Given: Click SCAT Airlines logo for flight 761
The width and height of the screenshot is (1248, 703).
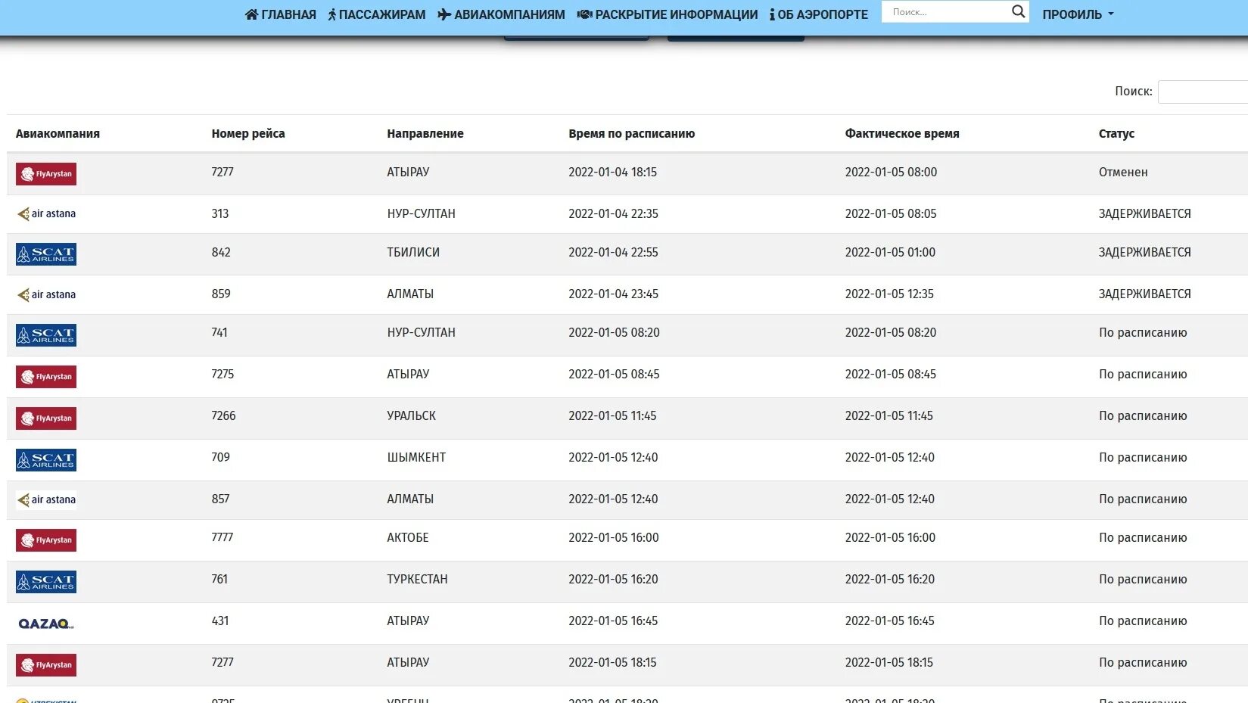Looking at the screenshot, I should (x=46, y=582).
